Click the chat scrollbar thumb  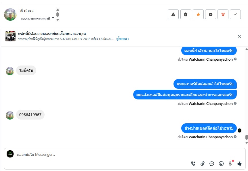pyautogui.click(x=247, y=137)
